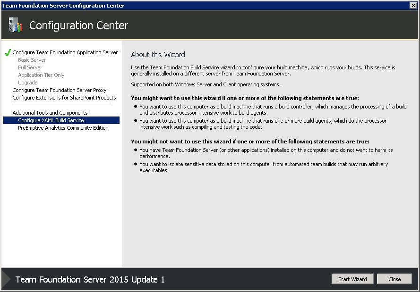Click the Configuration Center title text
The width and height of the screenshot is (420, 292).
(78, 25)
